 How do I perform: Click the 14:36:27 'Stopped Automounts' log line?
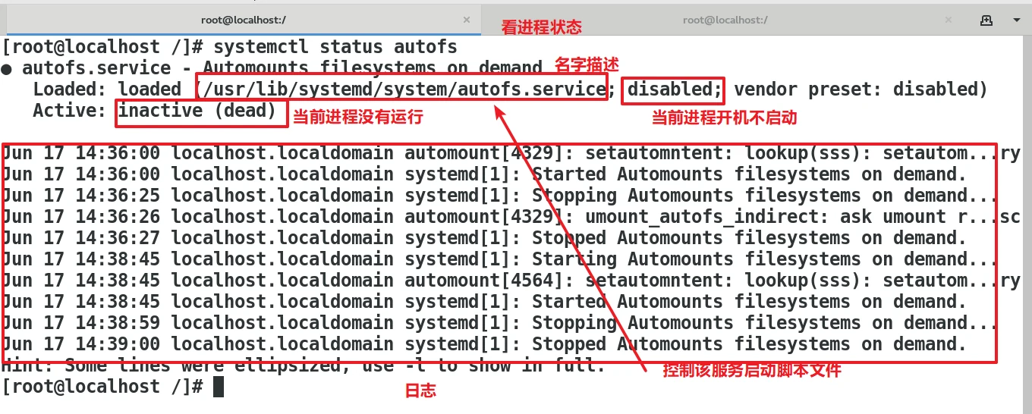point(484,238)
